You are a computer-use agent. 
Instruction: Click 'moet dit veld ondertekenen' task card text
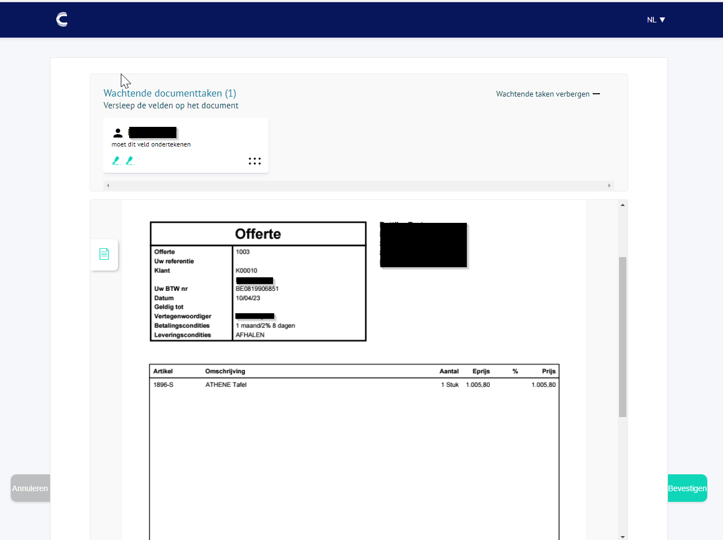pyautogui.click(x=151, y=144)
